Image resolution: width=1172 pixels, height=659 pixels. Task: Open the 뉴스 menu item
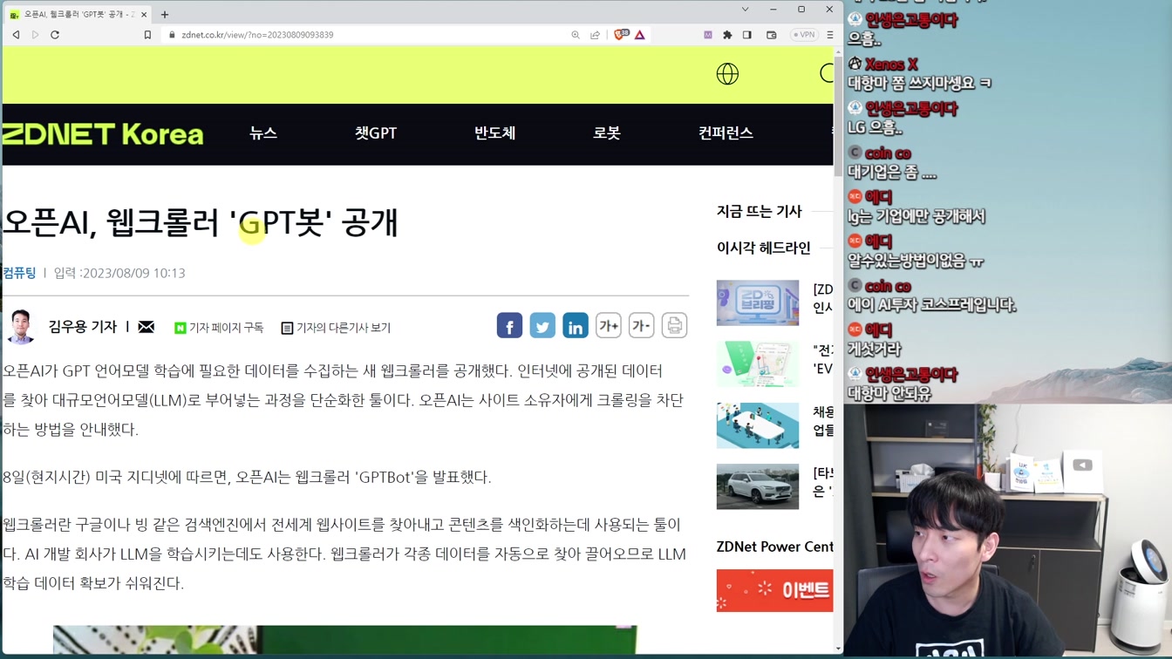click(x=263, y=133)
